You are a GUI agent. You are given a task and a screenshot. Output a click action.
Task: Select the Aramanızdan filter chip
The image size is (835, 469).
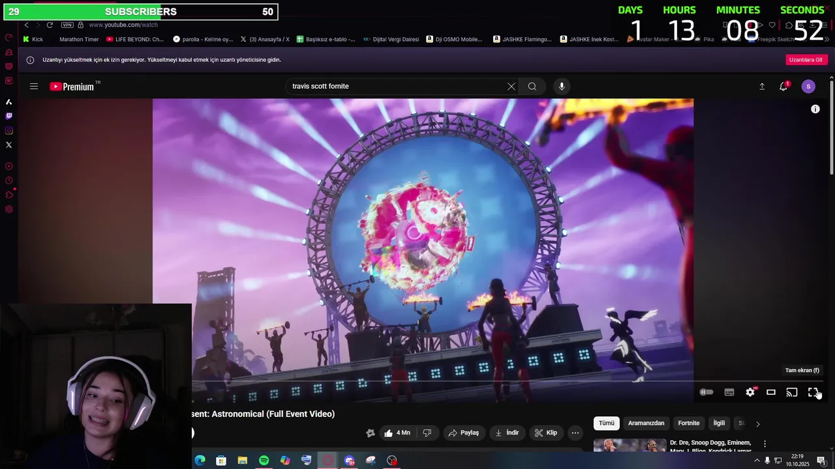pos(646,423)
